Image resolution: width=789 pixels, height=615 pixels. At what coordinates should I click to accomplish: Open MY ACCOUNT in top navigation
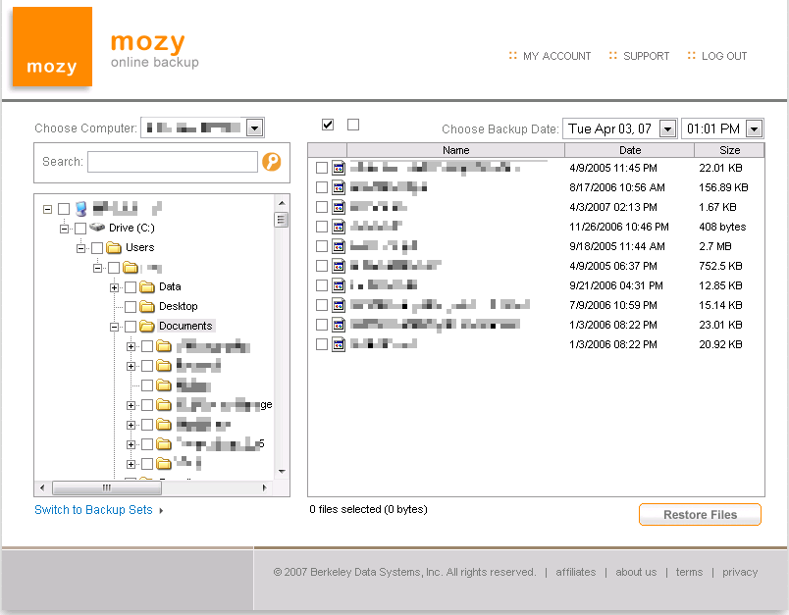[556, 56]
